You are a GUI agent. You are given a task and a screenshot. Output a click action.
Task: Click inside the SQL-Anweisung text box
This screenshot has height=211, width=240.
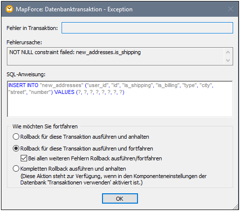pyautogui.click(x=120, y=99)
